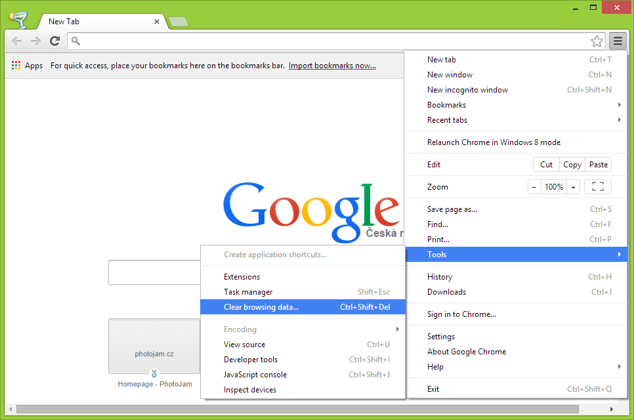
Task: Open Downloads from the menu
Action: pos(515,292)
